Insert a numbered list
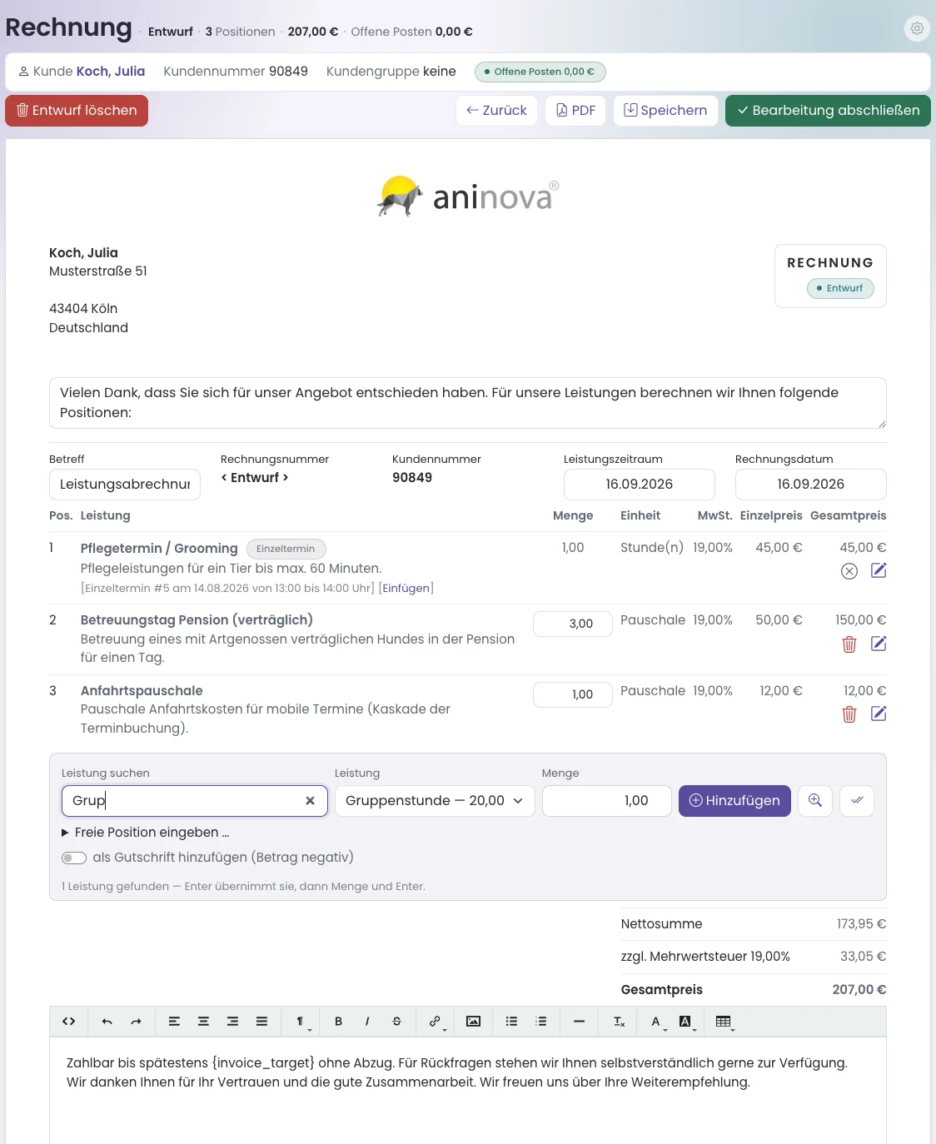The height and width of the screenshot is (1144, 936). tap(540, 1022)
